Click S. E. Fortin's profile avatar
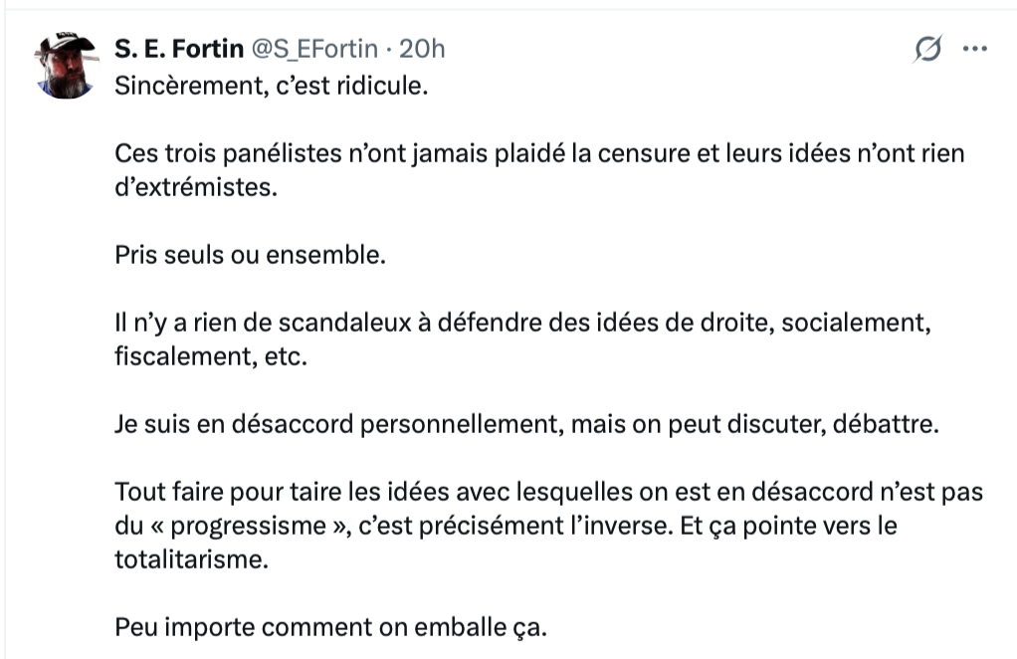The width and height of the screenshot is (1017, 659). click(x=67, y=64)
